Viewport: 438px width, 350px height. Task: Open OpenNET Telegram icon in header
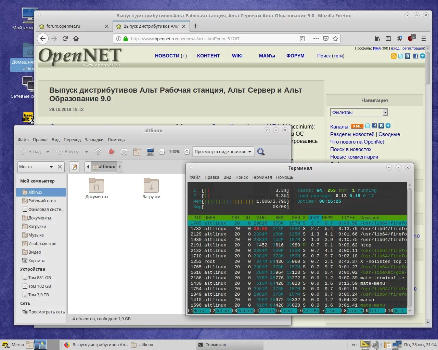click(x=423, y=56)
